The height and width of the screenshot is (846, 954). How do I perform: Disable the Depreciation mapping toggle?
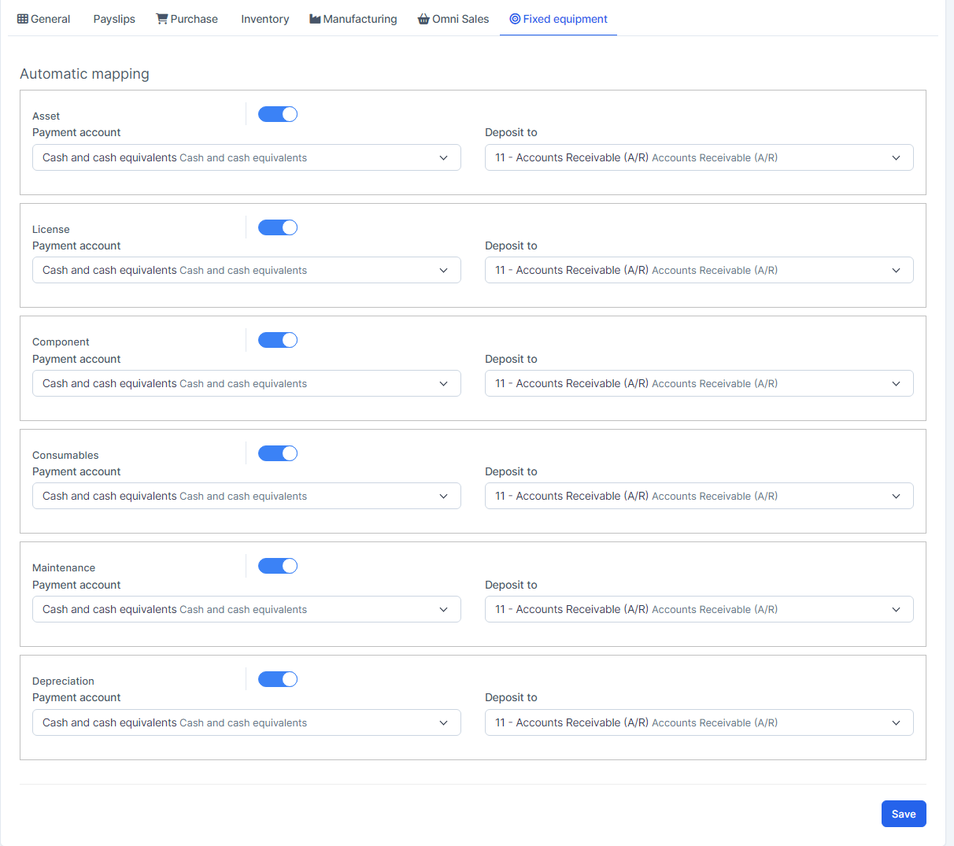click(278, 679)
